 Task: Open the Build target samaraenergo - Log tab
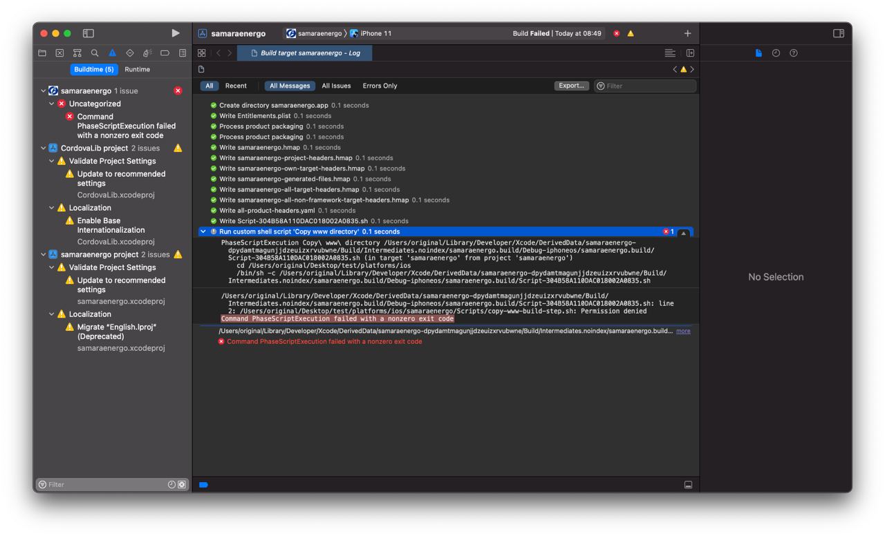tap(304, 53)
